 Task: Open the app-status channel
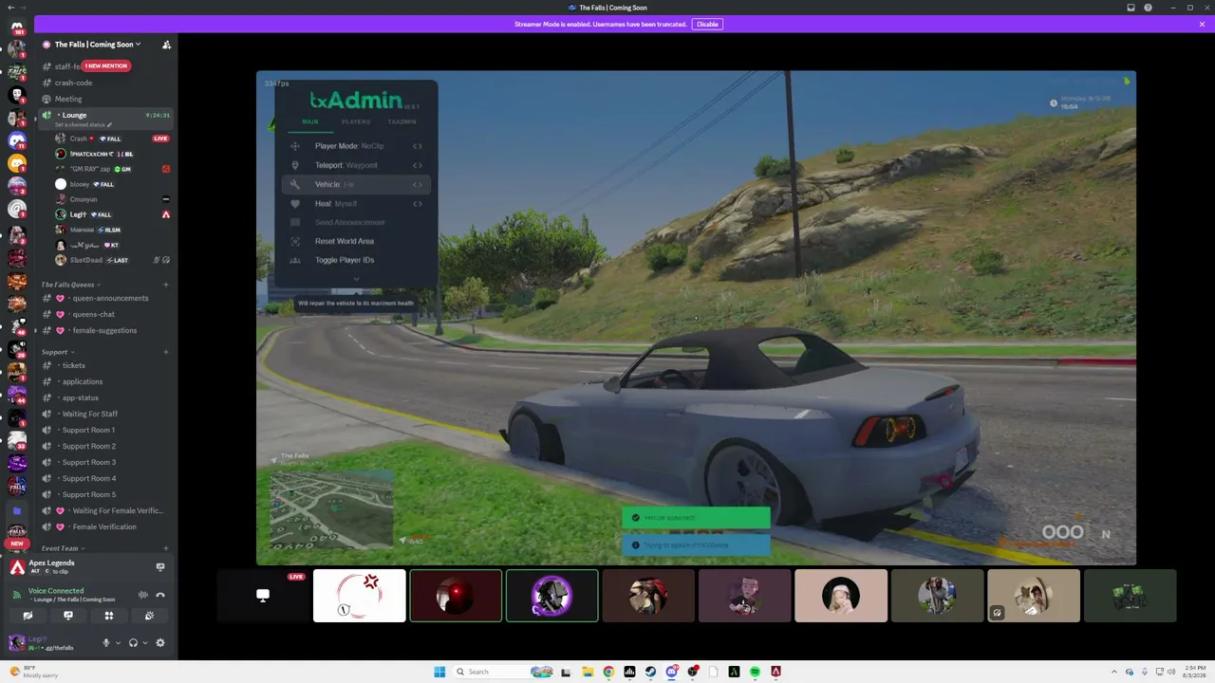[x=104, y=397]
